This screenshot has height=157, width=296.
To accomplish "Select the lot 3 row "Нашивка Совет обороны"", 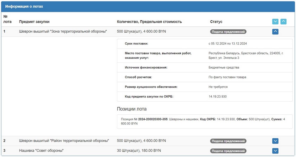I will coord(41,150).
